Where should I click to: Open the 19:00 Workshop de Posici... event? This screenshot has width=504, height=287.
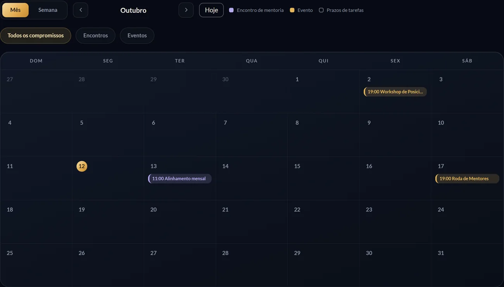click(x=395, y=92)
